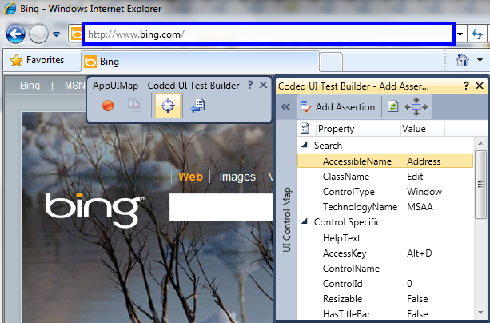Open help in Add Assertions window
The image size is (490, 323).
[466, 86]
